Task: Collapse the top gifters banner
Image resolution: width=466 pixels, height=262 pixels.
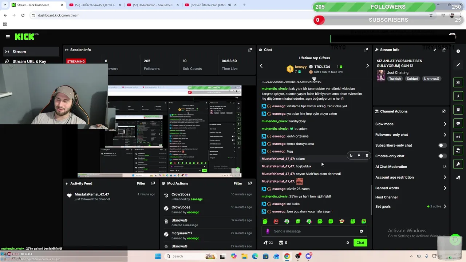Action: pos(314,79)
